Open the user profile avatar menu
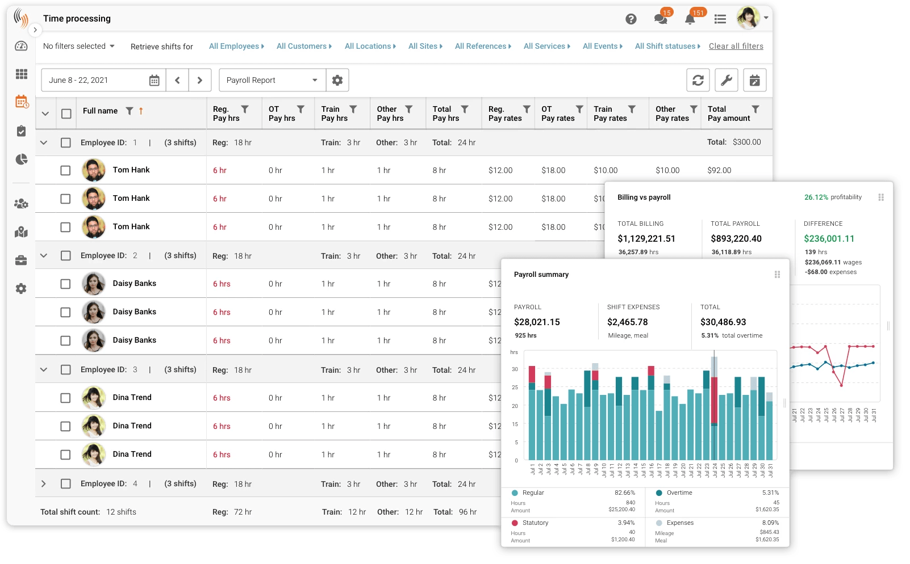Image resolution: width=910 pixels, height=564 pixels. (750, 18)
